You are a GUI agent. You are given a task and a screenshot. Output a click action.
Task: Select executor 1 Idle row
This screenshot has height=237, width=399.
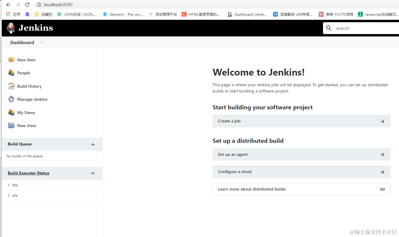pyautogui.click(x=52, y=185)
